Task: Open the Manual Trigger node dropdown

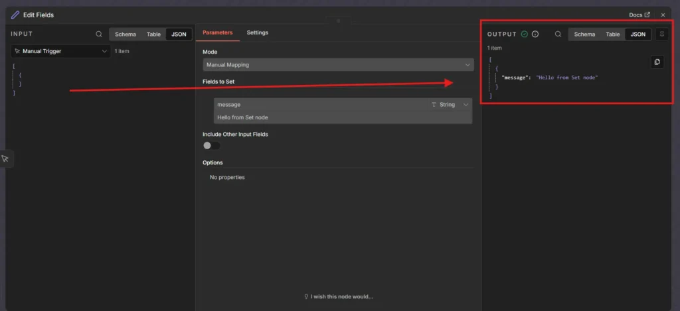Action: [x=60, y=51]
